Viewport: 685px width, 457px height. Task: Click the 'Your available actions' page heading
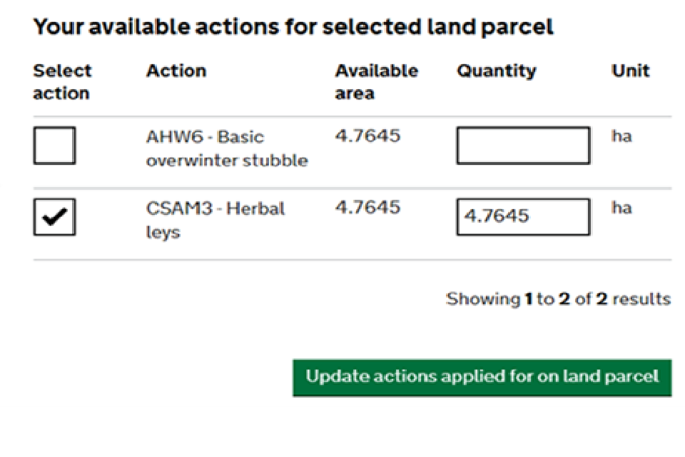[x=293, y=27]
